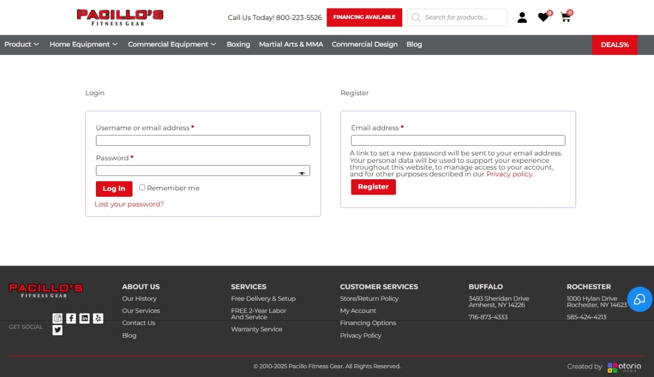Open the wishlist heart icon

coord(543,17)
